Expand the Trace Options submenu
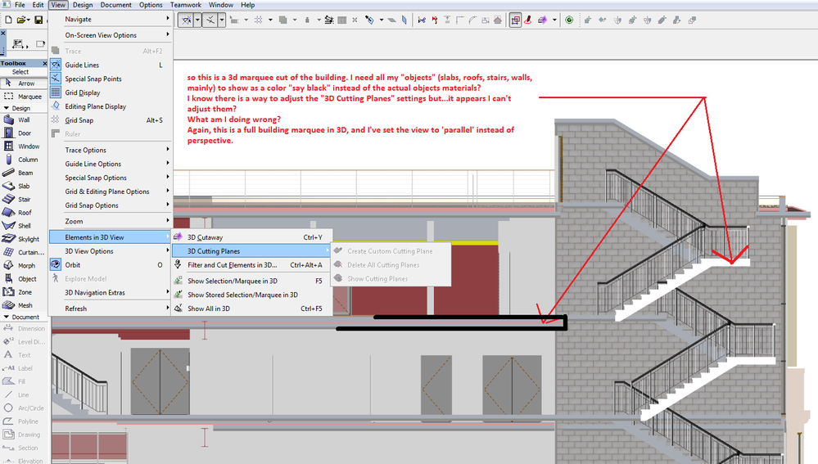The image size is (818, 464). (x=111, y=150)
